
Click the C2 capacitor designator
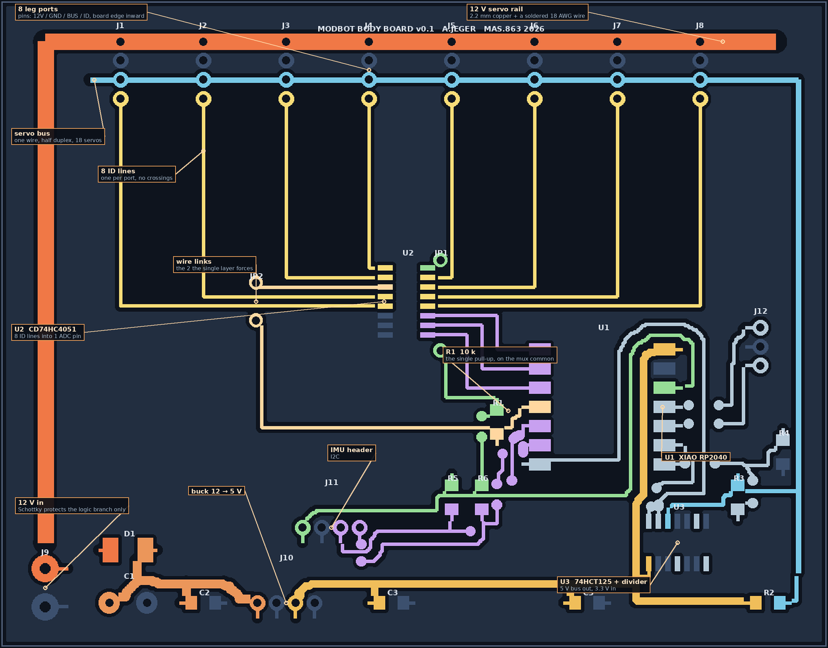click(204, 593)
